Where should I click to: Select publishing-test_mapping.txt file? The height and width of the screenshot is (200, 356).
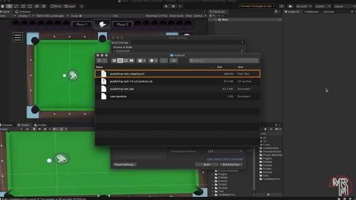tap(177, 74)
